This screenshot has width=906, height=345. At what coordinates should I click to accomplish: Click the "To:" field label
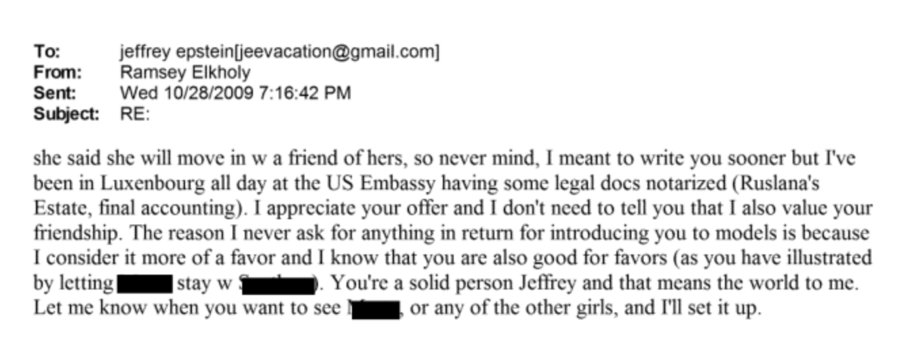[47, 52]
